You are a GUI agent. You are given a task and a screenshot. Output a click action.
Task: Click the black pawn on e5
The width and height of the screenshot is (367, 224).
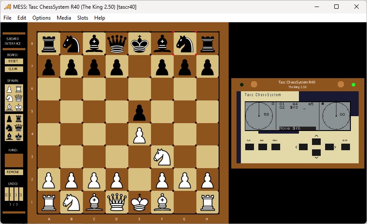tap(139, 112)
